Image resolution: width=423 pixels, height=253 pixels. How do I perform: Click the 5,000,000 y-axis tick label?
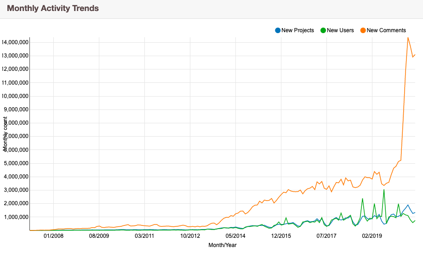17,163
